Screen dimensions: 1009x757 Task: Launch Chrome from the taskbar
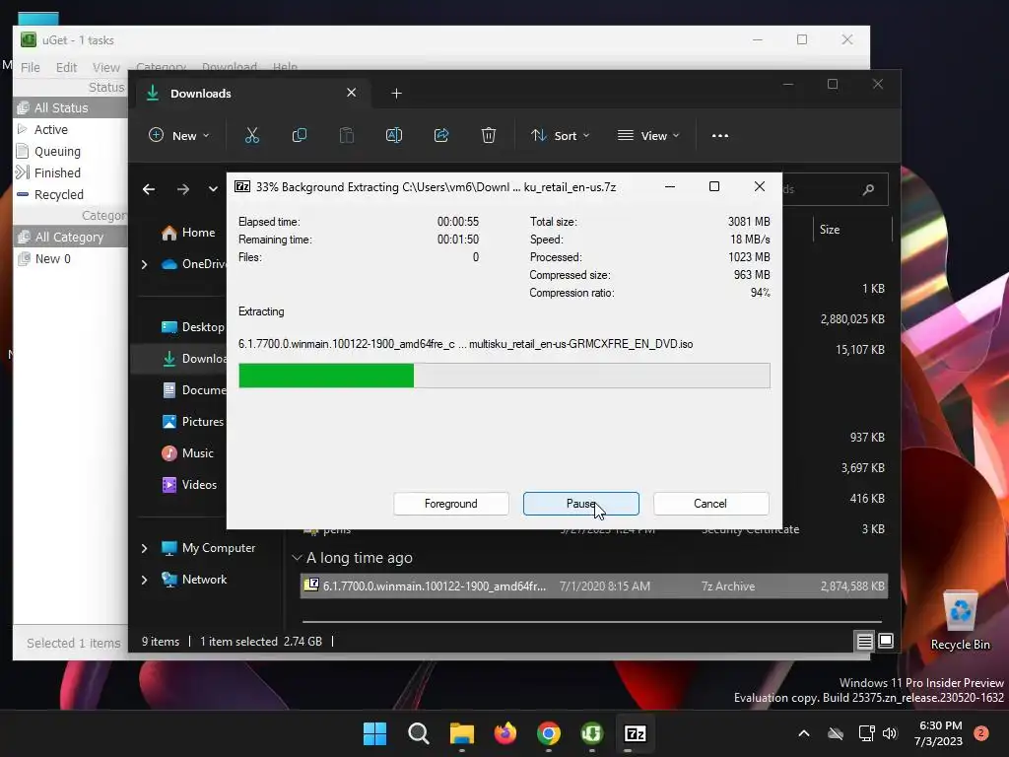pyautogui.click(x=548, y=733)
